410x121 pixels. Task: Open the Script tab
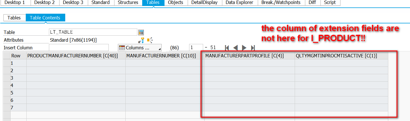330,3
